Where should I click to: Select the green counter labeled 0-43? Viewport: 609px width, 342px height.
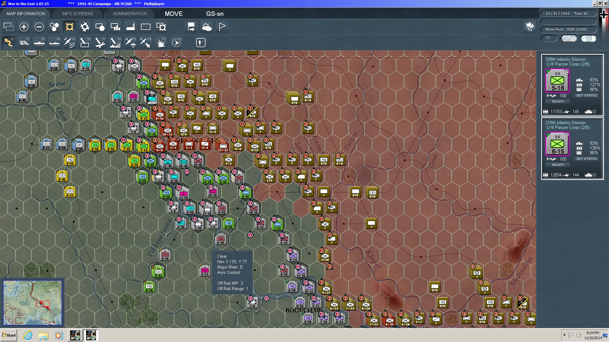(x=158, y=272)
